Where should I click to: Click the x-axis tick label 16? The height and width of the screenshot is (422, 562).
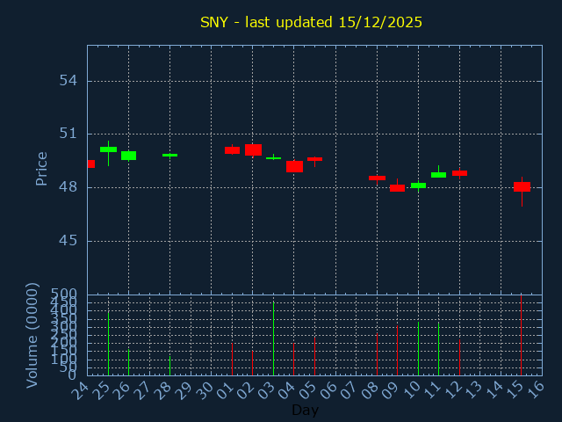pos(537,390)
